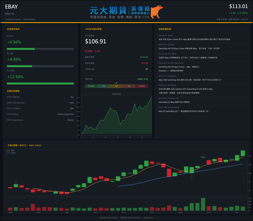The height and width of the screenshot is (221, 253).
Task: Click the full progress bar under +12.56%
Action: coord(40,83)
